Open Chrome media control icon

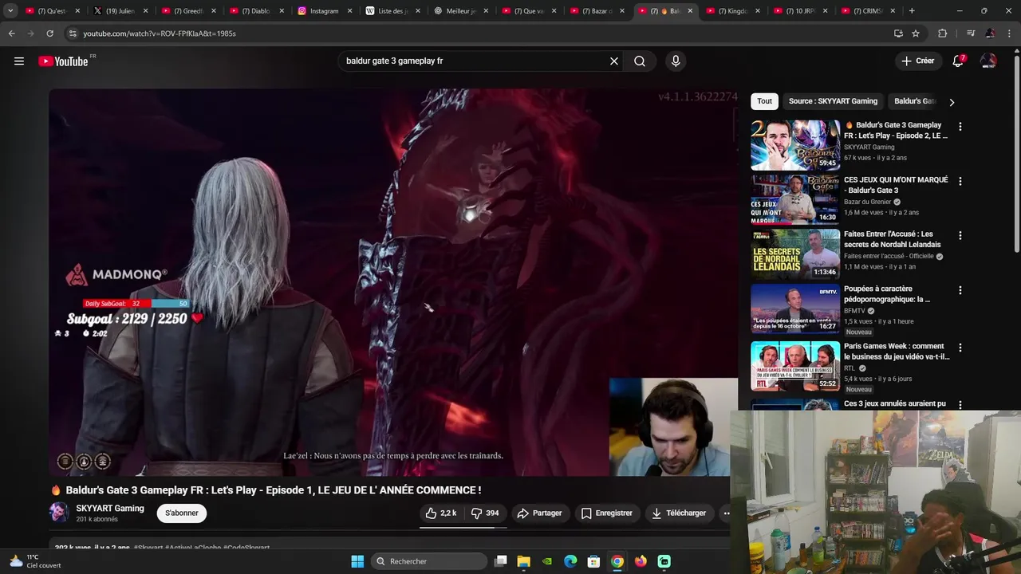(x=970, y=33)
